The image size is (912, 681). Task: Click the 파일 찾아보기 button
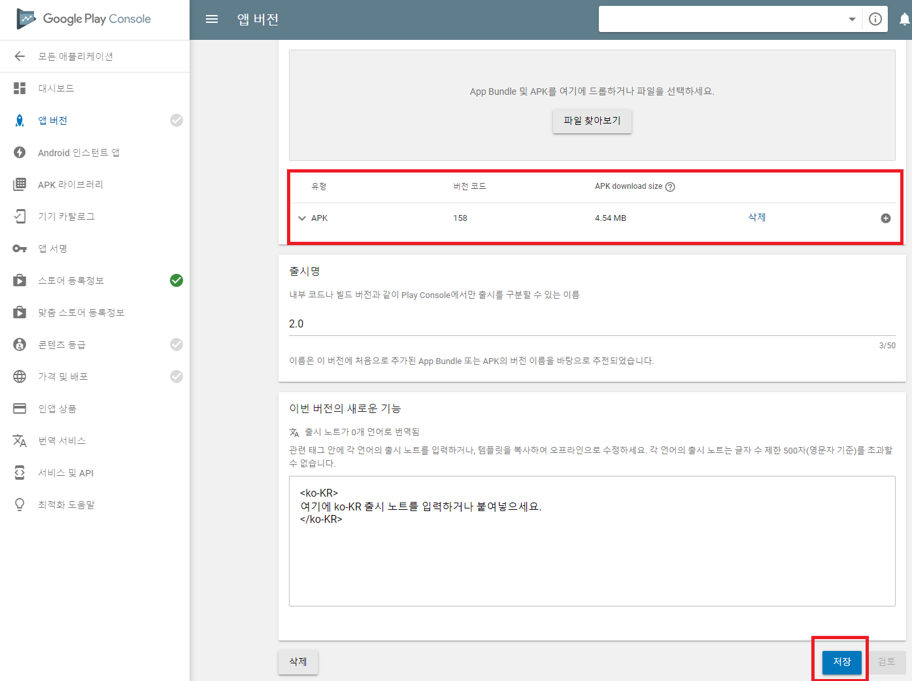click(592, 121)
